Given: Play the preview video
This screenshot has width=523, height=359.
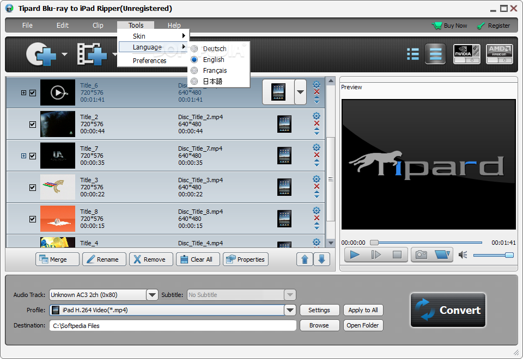Looking at the screenshot, I should pyautogui.click(x=355, y=255).
